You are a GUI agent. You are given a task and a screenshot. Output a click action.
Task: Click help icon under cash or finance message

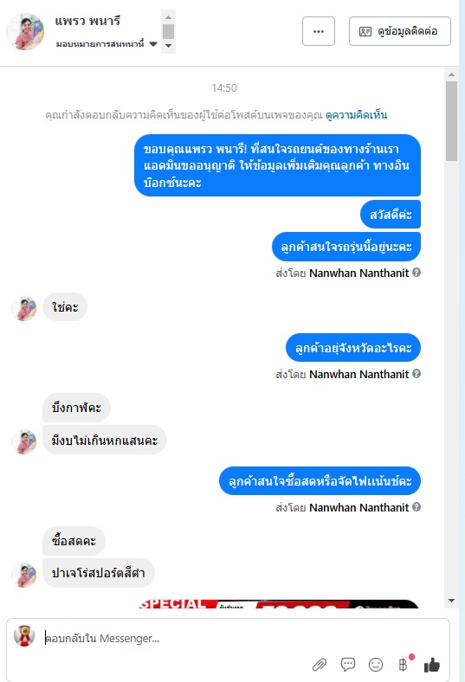coord(417,506)
